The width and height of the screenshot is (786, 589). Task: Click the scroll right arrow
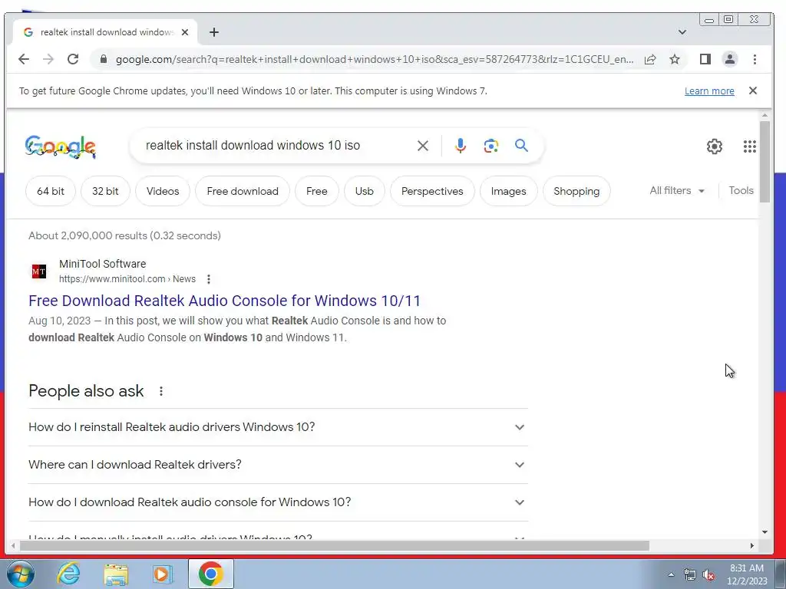(x=752, y=545)
